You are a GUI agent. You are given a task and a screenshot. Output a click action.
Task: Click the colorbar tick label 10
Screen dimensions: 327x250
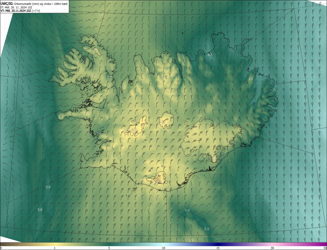point(163,248)
